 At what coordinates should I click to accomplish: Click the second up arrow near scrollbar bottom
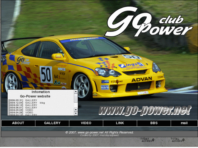tap(76, 110)
